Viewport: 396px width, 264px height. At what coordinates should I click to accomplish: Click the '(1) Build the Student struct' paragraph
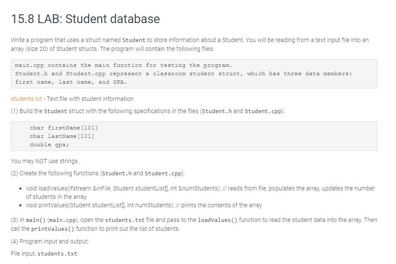click(148, 111)
